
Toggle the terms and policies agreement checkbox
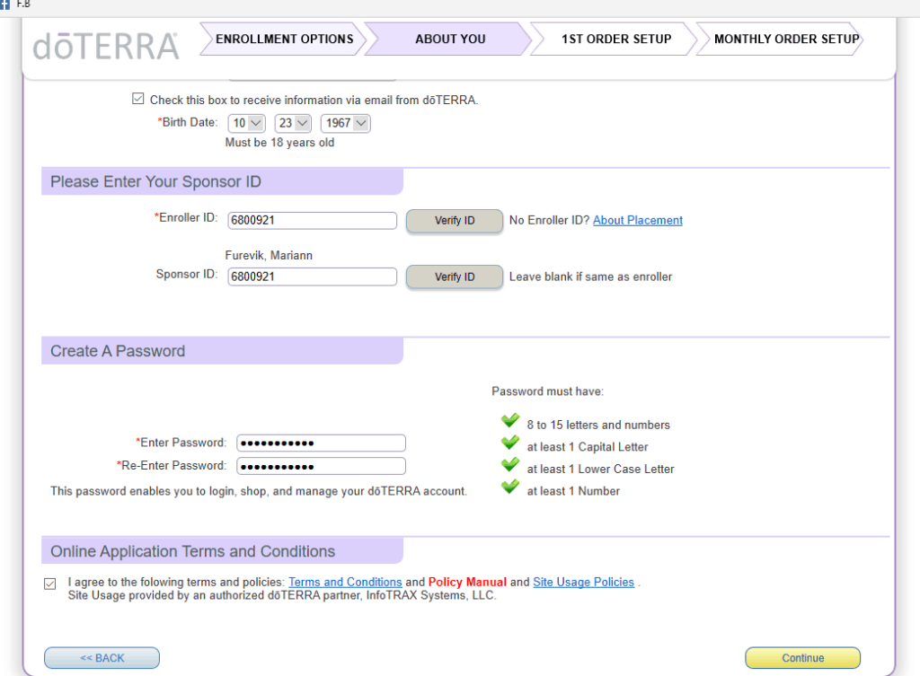point(50,584)
